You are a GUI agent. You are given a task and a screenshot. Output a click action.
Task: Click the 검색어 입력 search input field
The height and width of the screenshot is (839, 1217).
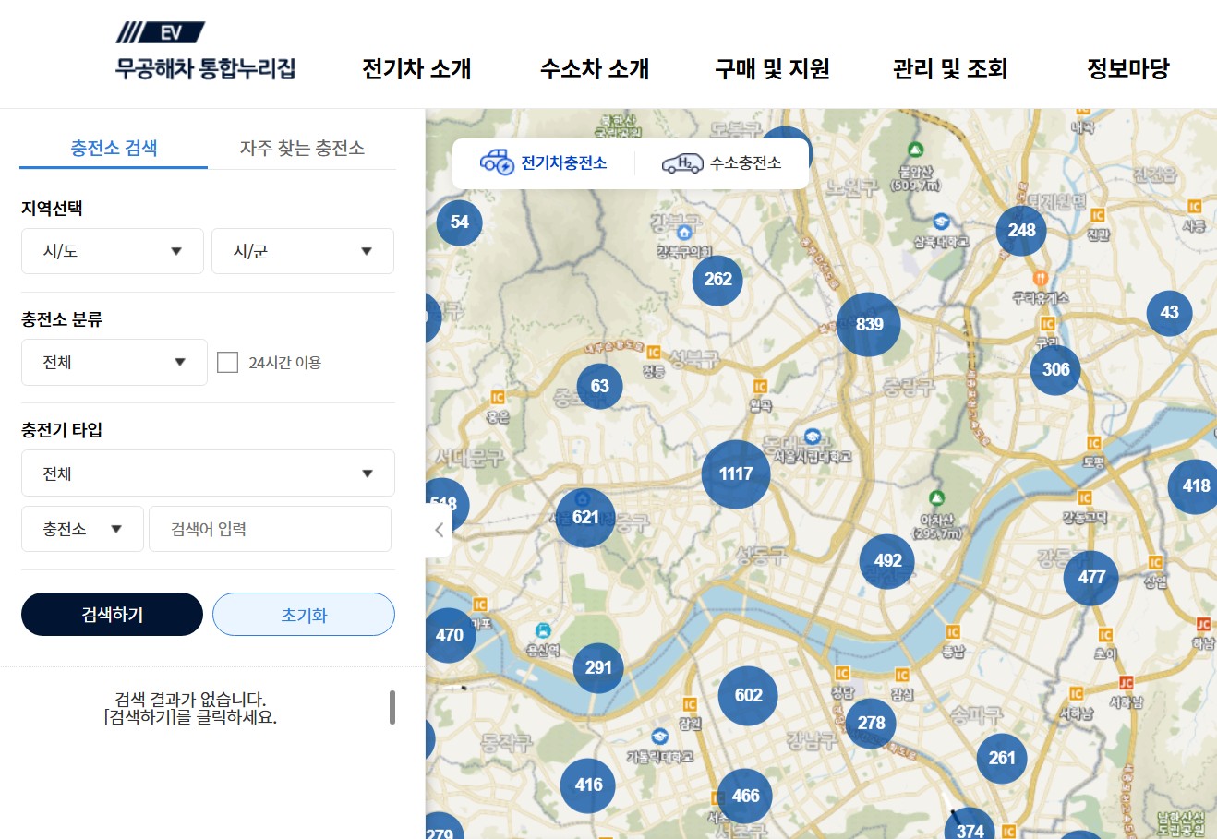pyautogui.click(x=270, y=528)
